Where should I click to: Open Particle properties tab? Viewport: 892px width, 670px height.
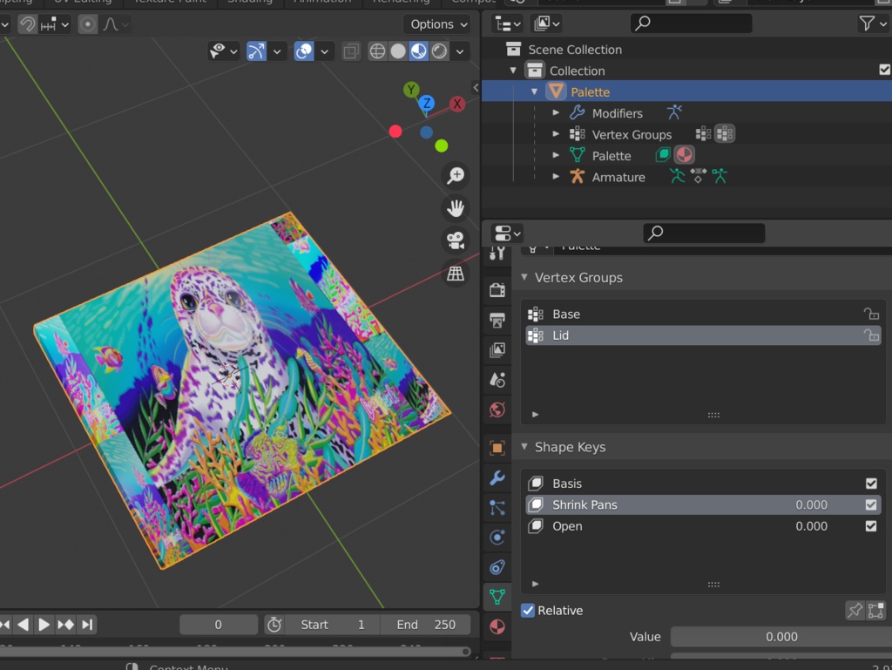497,508
